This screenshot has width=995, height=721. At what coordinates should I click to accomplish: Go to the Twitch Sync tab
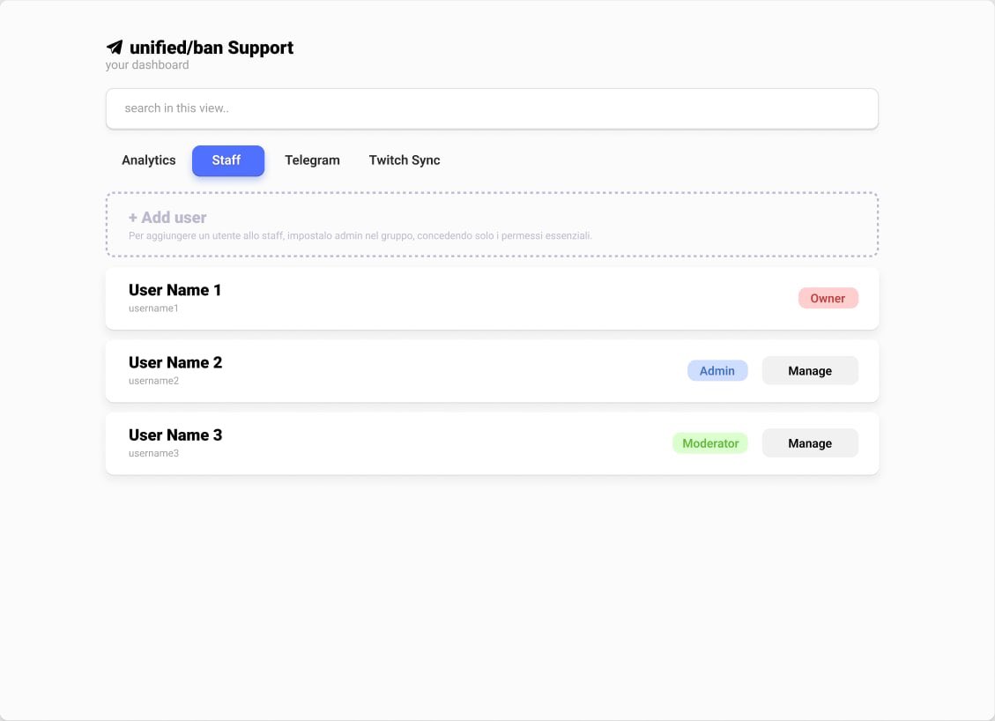click(x=405, y=160)
